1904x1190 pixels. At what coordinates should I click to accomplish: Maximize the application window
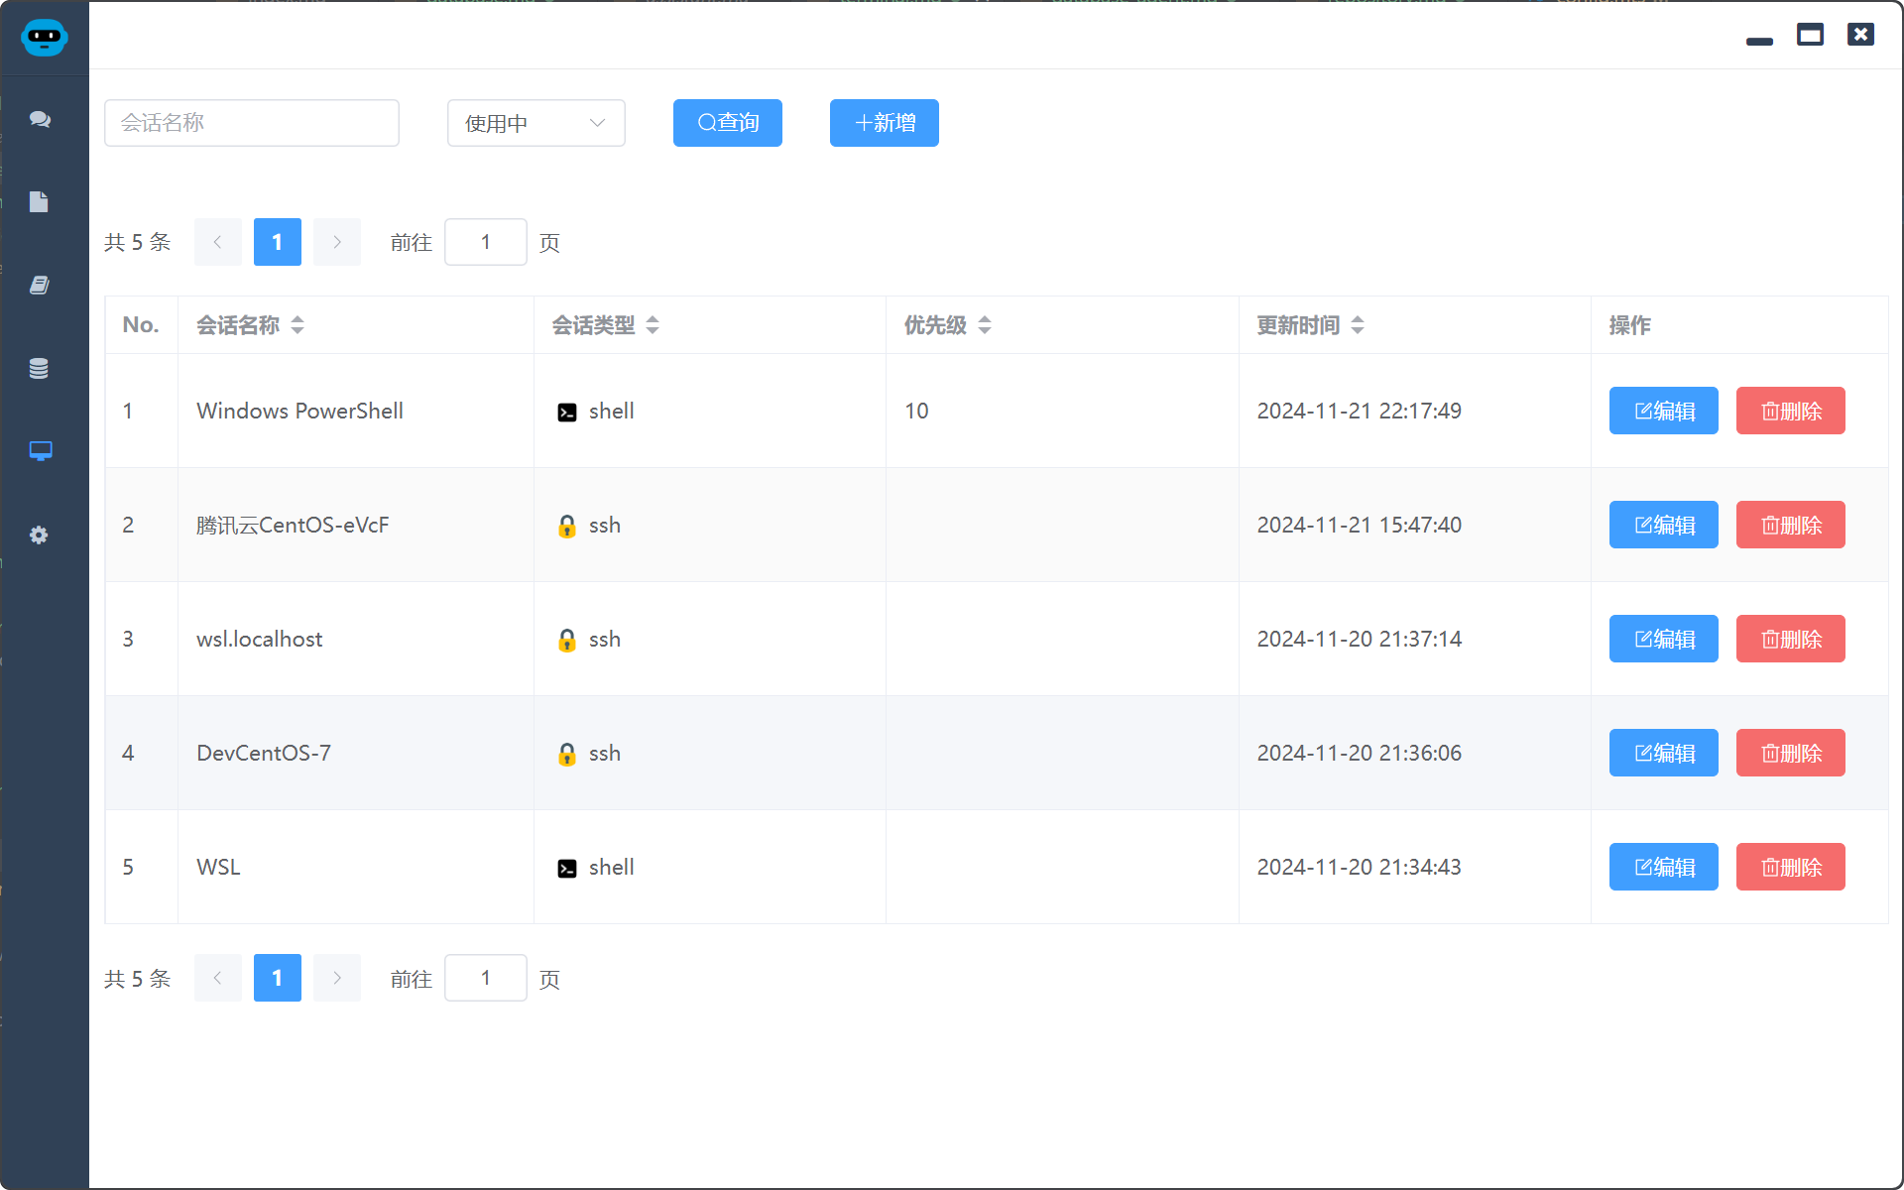[x=1810, y=35]
